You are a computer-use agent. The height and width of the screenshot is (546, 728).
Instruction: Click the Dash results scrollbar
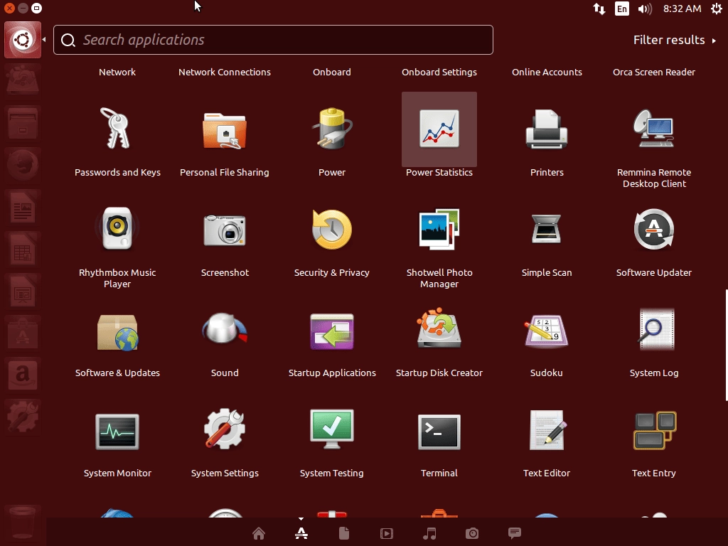click(x=726, y=345)
